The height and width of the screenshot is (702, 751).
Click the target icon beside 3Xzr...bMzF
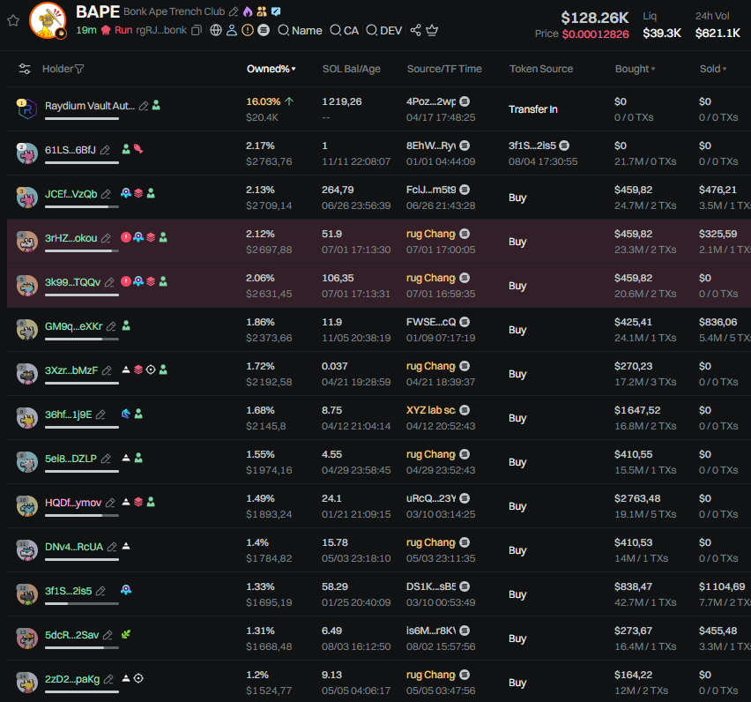[x=151, y=370]
